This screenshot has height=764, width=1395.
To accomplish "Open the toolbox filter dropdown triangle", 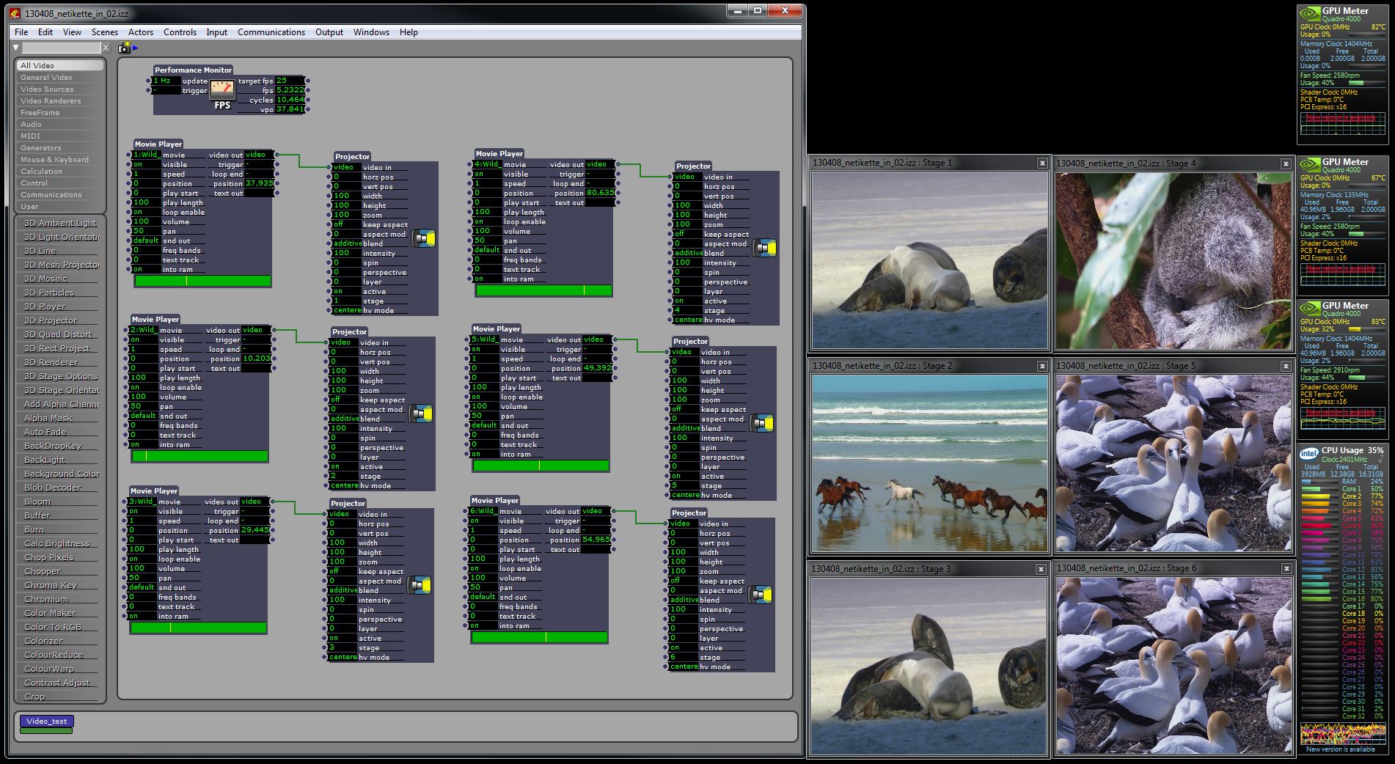I will pyautogui.click(x=16, y=48).
